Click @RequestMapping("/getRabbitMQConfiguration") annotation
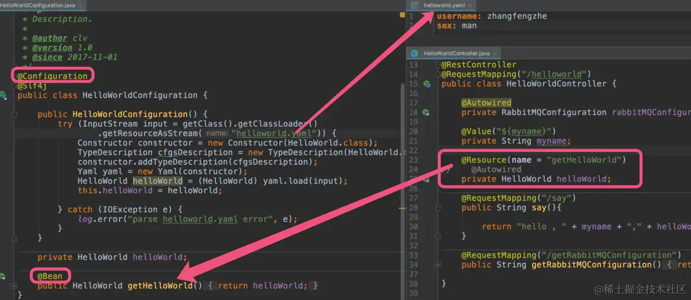691x300 pixels. coord(571,255)
